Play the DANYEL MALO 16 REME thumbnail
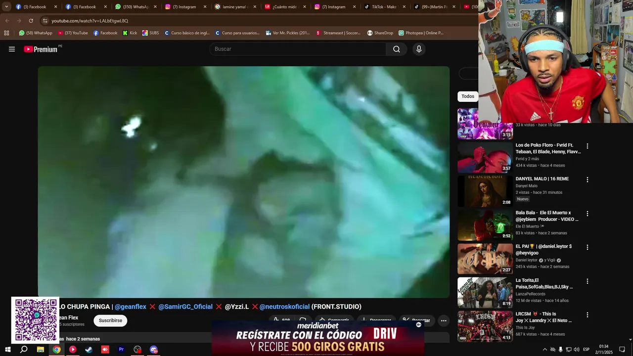Image resolution: width=633 pixels, height=356 pixels. [485, 191]
